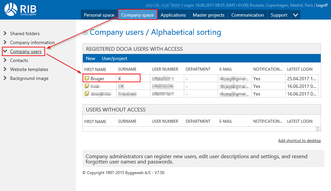The width and height of the screenshot is (331, 191).
Task: Click the scrollbar stepper in Users without access
Action: point(318,129)
